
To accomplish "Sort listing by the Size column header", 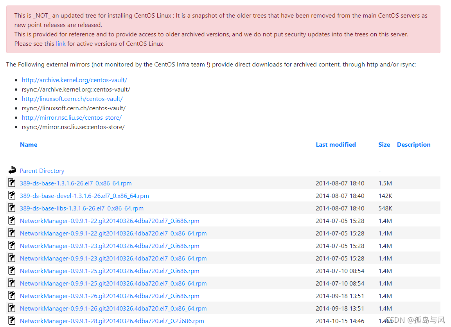I will click(384, 145).
